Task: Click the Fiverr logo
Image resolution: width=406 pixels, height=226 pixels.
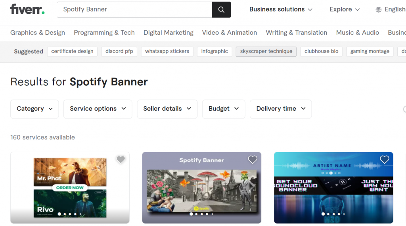Action: coord(27,9)
